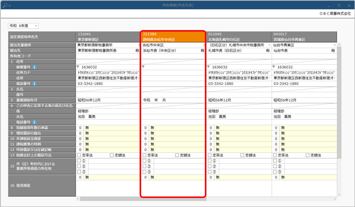Click 東京都新宿都税事務所長 recipient cell
Viewport: 355px width, 207px height.
[x=108, y=51]
